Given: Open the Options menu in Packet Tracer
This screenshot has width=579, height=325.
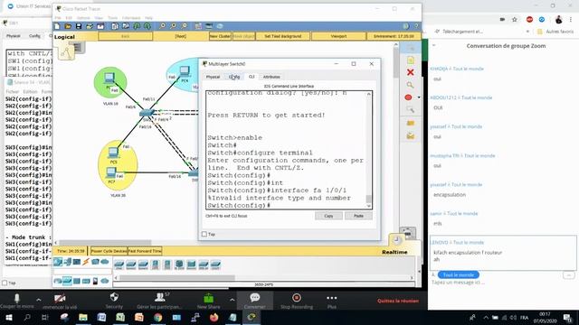Looking at the screenshot, I should [x=83, y=18].
